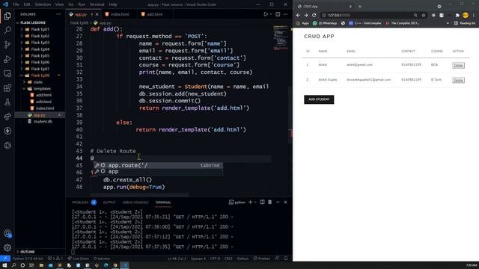Screen dimensions: 479x269
Task: Accept the app.route('/ tabnine suggestion
Action: pyautogui.click(x=158, y=165)
